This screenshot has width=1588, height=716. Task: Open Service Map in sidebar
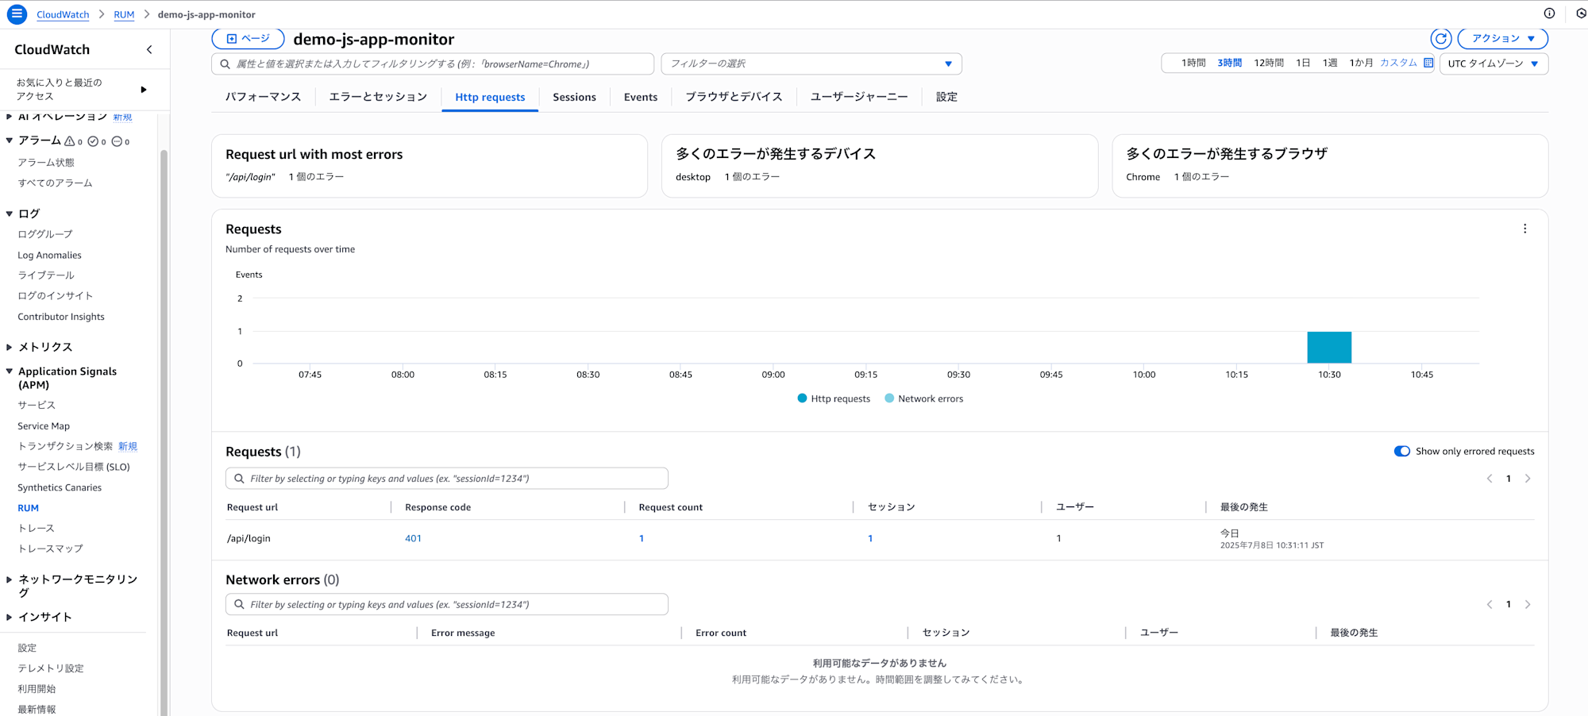[x=44, y=426]
